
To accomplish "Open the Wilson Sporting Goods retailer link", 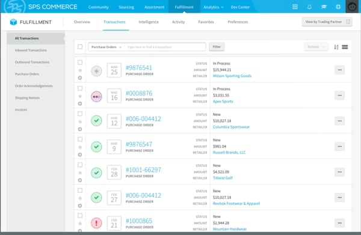I will 232,76.
